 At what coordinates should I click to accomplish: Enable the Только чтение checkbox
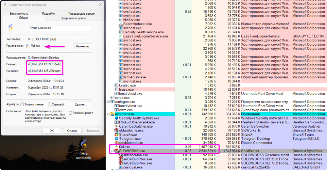22,104
